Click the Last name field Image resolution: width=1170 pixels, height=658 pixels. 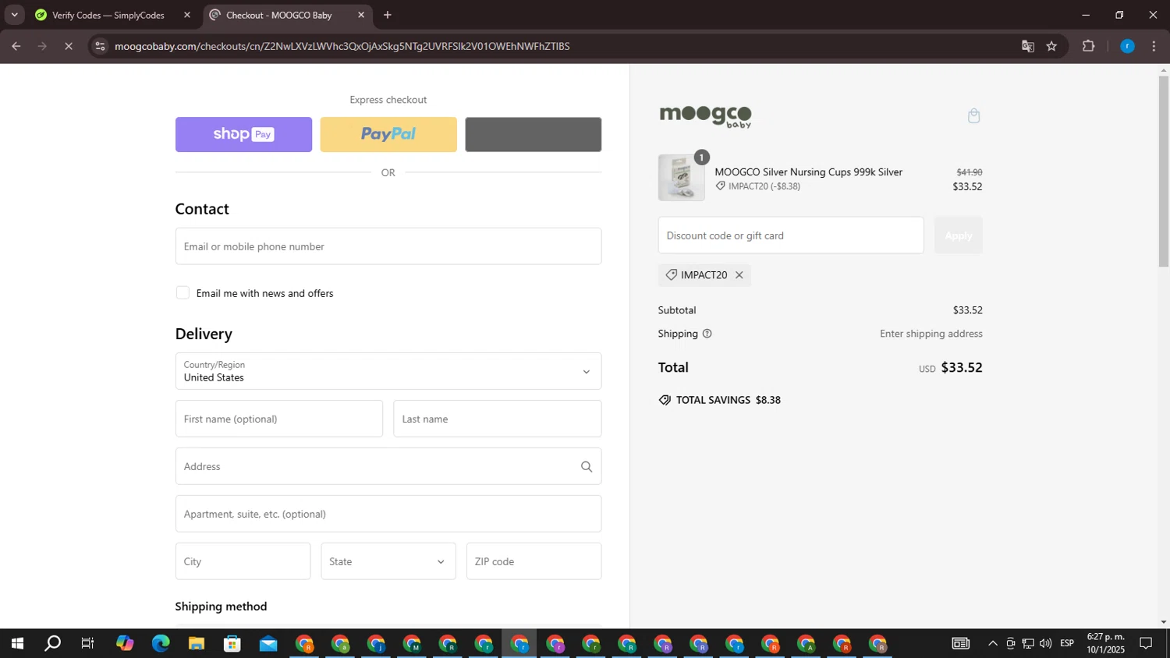497,419
